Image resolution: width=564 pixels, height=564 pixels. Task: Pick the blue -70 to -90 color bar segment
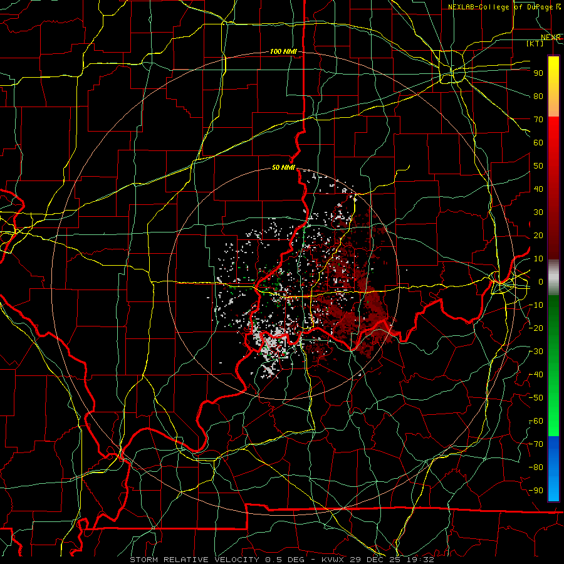pyautogui.click(x=553, y=468)
